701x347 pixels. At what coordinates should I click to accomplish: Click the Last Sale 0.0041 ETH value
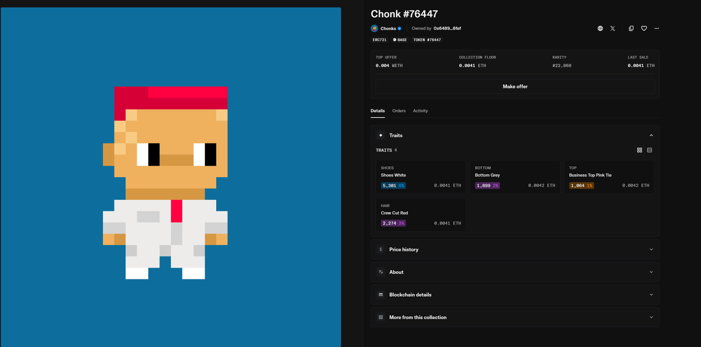[x=641, y=65]
